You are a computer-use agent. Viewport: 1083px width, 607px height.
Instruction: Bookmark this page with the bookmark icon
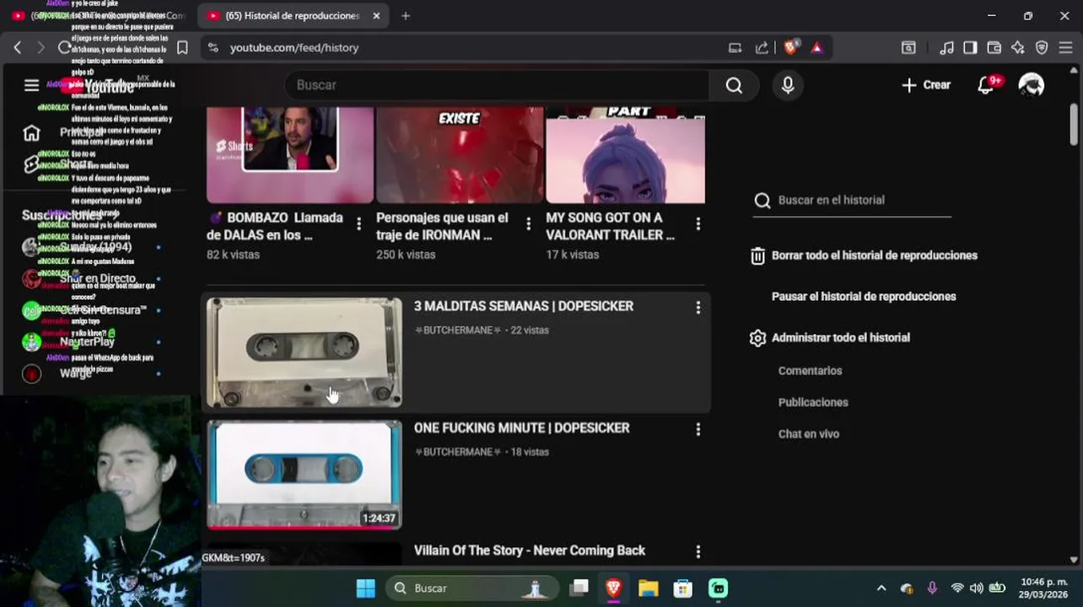(182, 48)
